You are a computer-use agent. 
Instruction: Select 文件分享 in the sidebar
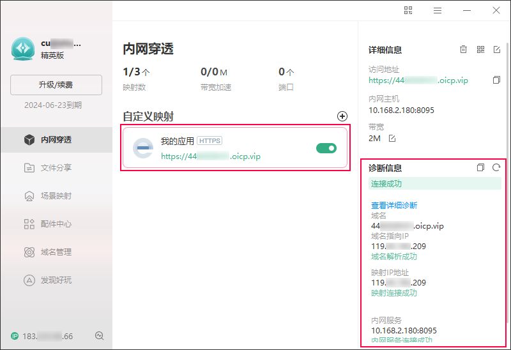tap(56, 168)
